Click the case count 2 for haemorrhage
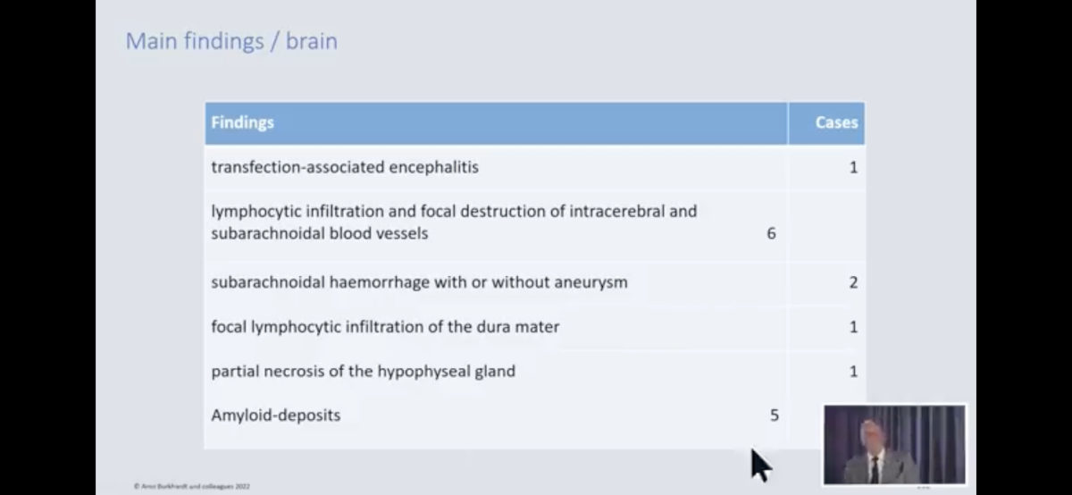The image size is (1072, 495). click(x=853, y=282)
